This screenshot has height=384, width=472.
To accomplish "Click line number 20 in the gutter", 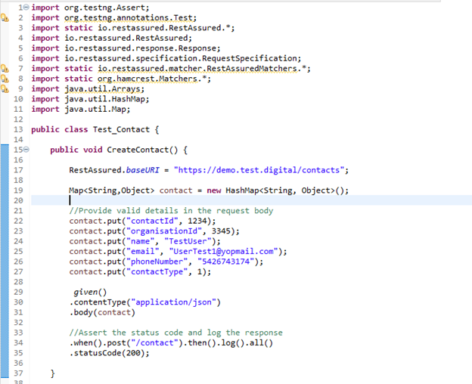I will [18, 200].
